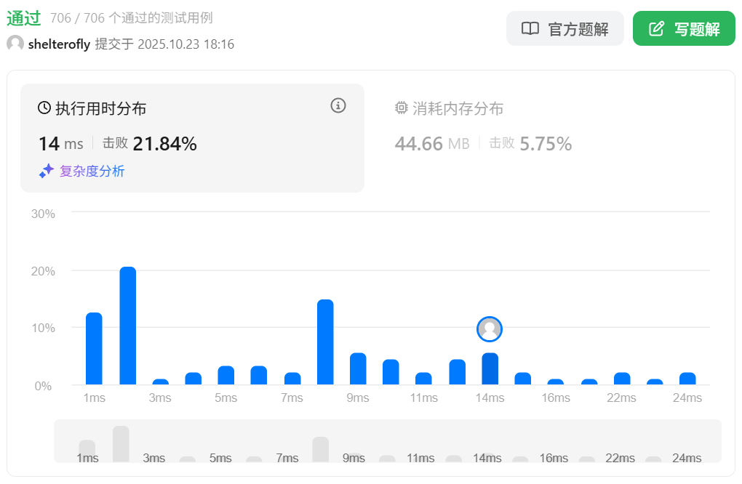
Task: Click the 2ms bar in the range overview strip
Action: (121, 443)
